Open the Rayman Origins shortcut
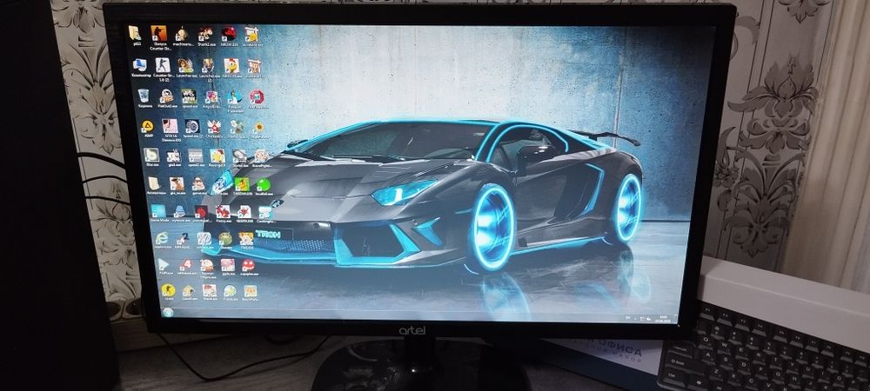Screen dimensions: 870x391 click(x=207, y=265)
